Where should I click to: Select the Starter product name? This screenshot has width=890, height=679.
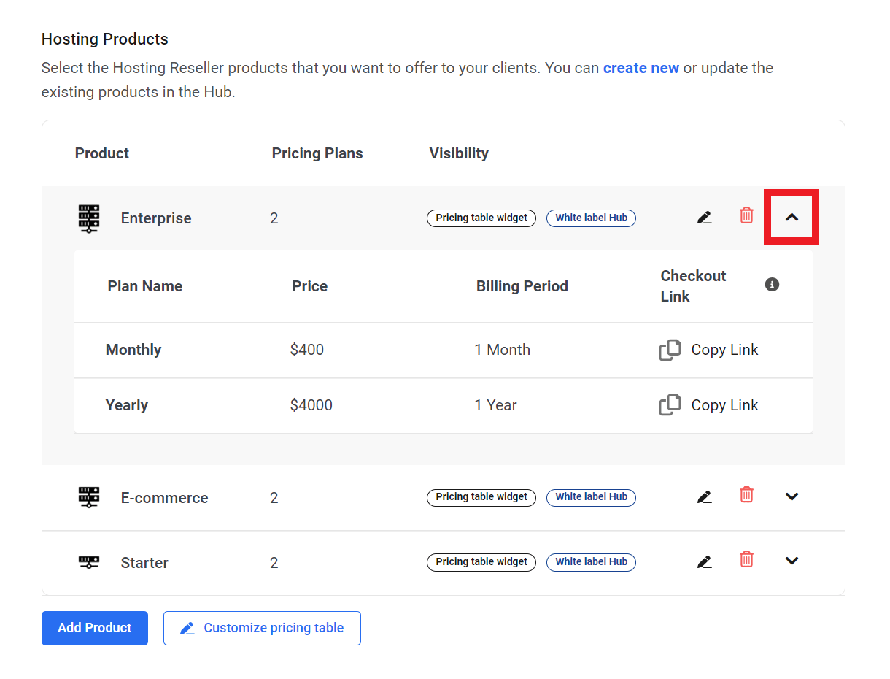(x=144, y=563)
